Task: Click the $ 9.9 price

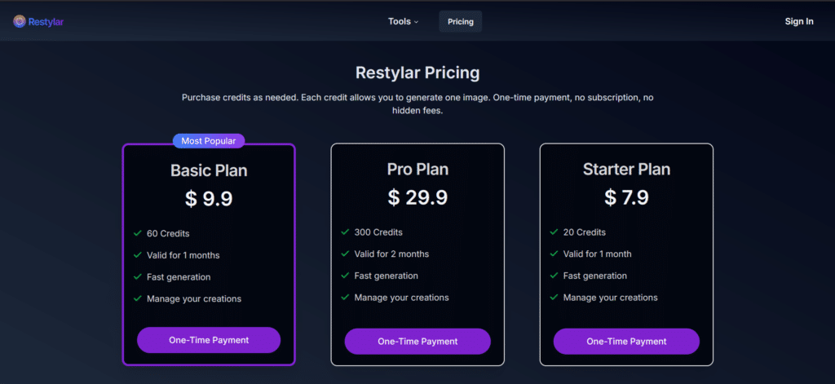Action: point(209,199)
